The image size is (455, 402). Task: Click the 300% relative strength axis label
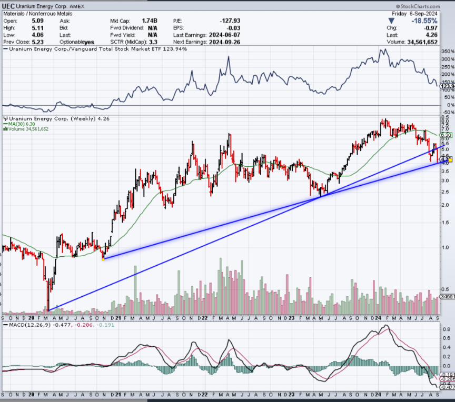click(448, 59)
